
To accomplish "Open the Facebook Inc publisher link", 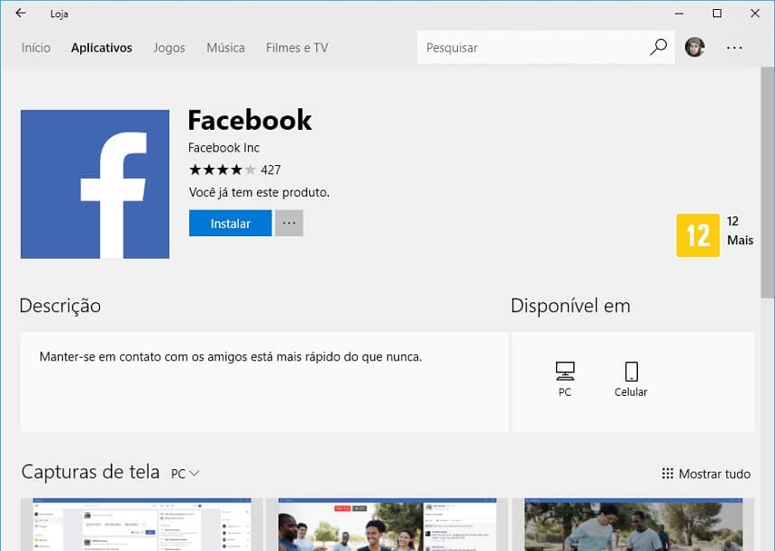I will tap(223, 147).
